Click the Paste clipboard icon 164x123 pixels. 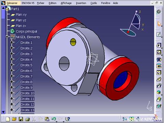[x=47, y=119]
